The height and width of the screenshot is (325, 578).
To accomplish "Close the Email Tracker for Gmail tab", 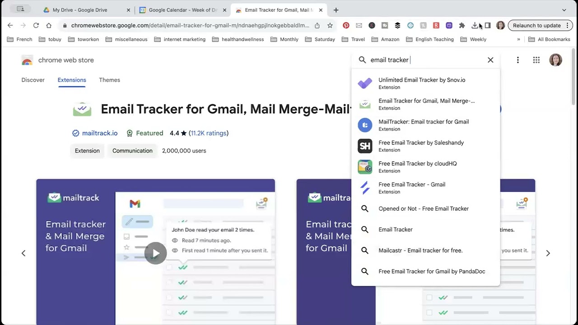I will (321, 10).
